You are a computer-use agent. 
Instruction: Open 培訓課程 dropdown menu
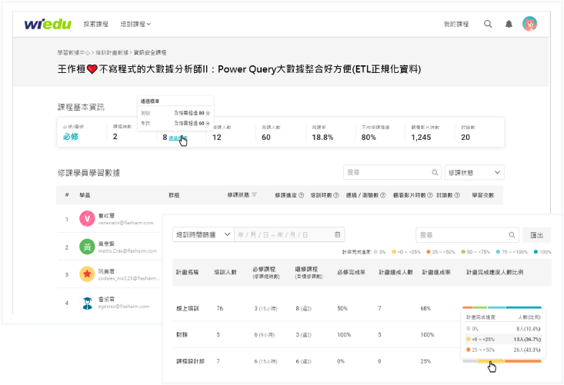click(x=135, y=24)
